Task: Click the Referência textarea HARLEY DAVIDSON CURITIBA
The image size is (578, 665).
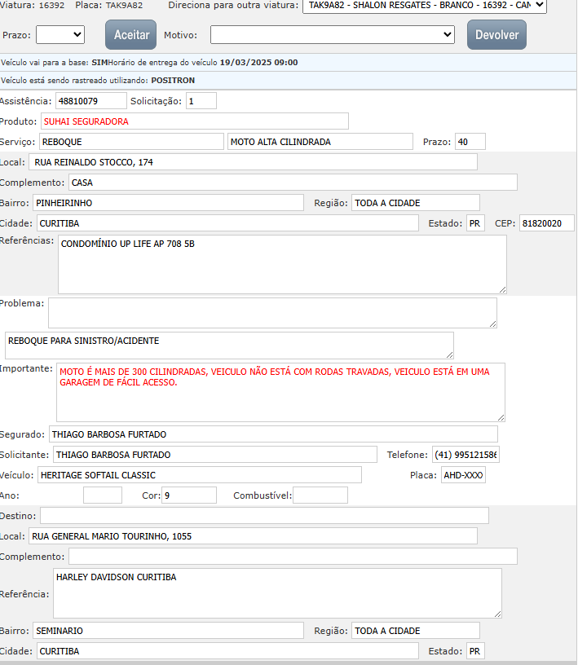Action: tap(277, 593)
